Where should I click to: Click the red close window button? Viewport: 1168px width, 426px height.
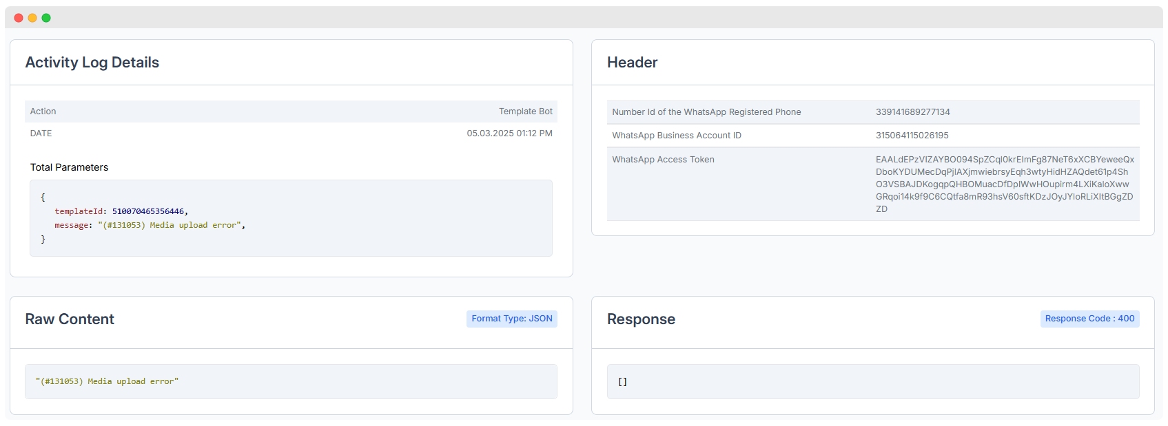[19, 18]
